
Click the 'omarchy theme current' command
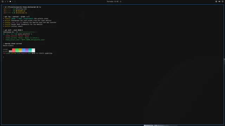(x=13, y=43)
